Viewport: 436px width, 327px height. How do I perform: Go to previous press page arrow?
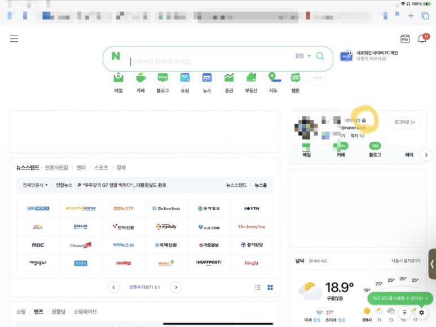click(113, 287)
